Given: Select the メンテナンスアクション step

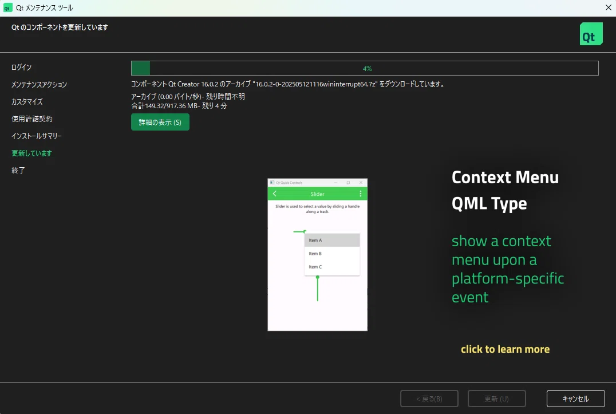Looking at the screenshot, I should click(39, 84).
